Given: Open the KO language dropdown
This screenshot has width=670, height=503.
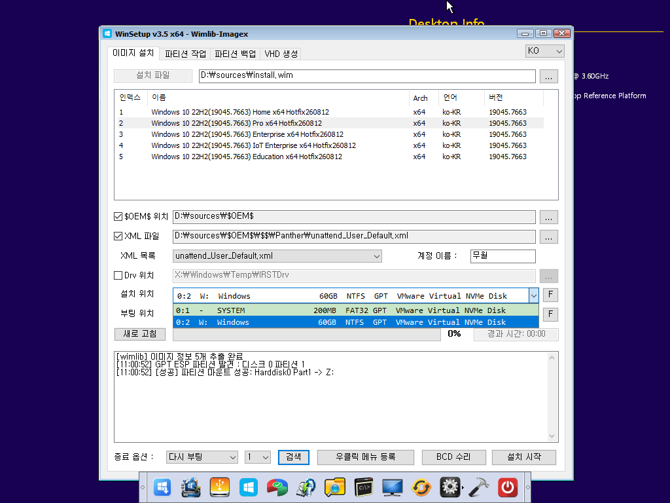Looking at the screenshot, I should click(545, 51).
